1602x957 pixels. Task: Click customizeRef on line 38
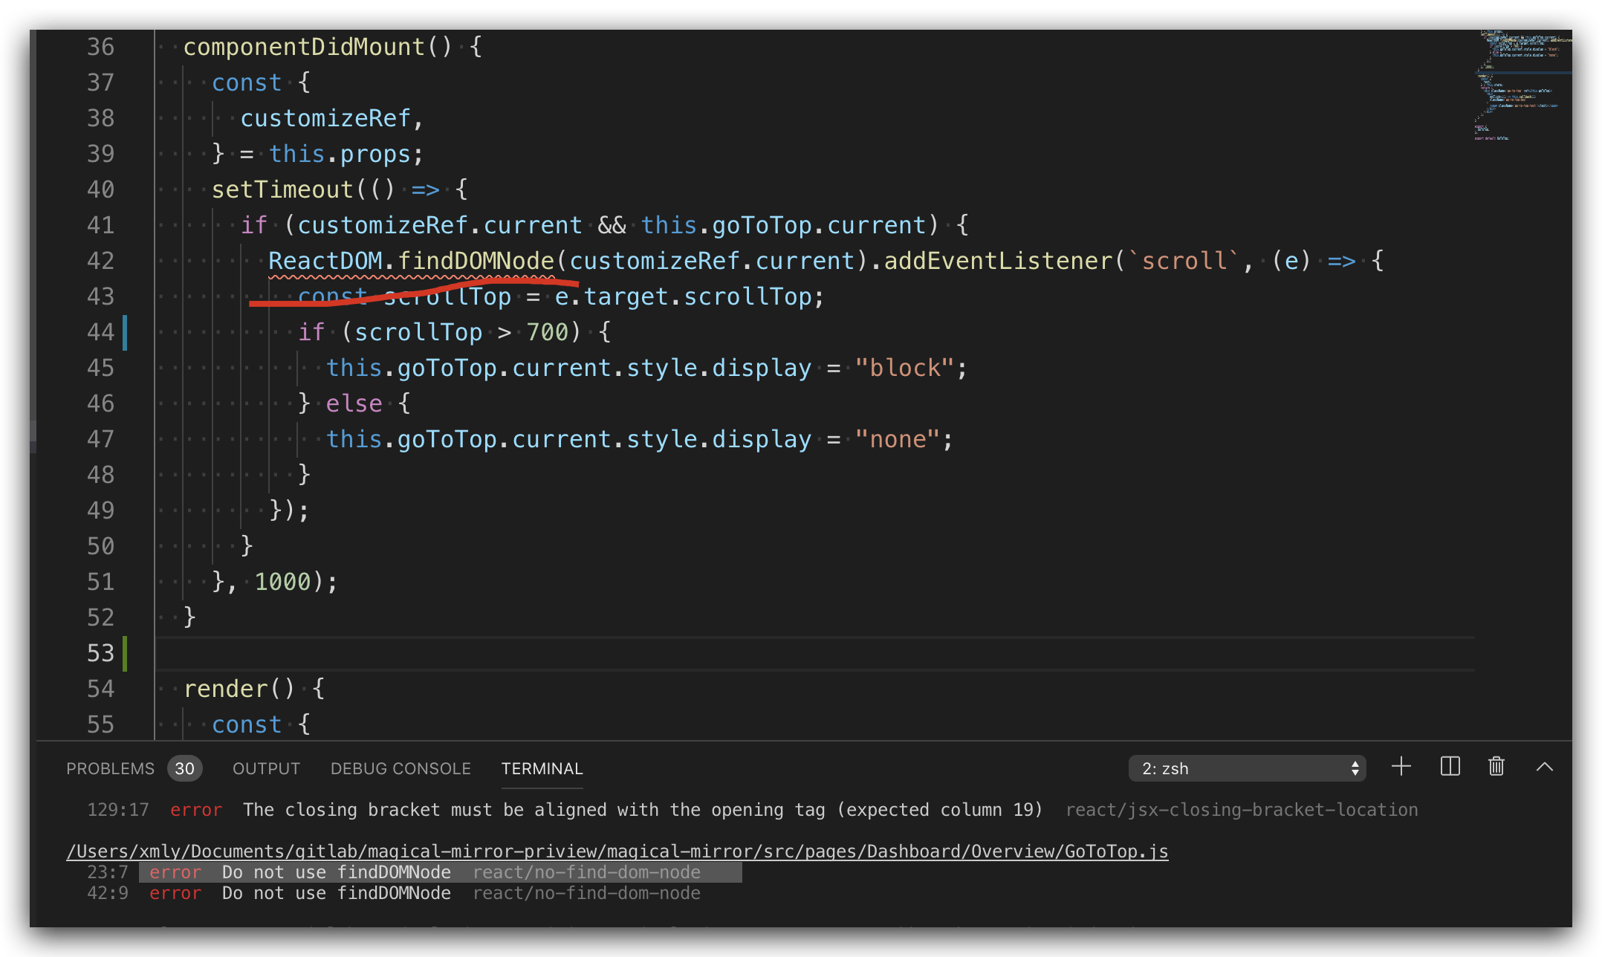pos(325,118)
